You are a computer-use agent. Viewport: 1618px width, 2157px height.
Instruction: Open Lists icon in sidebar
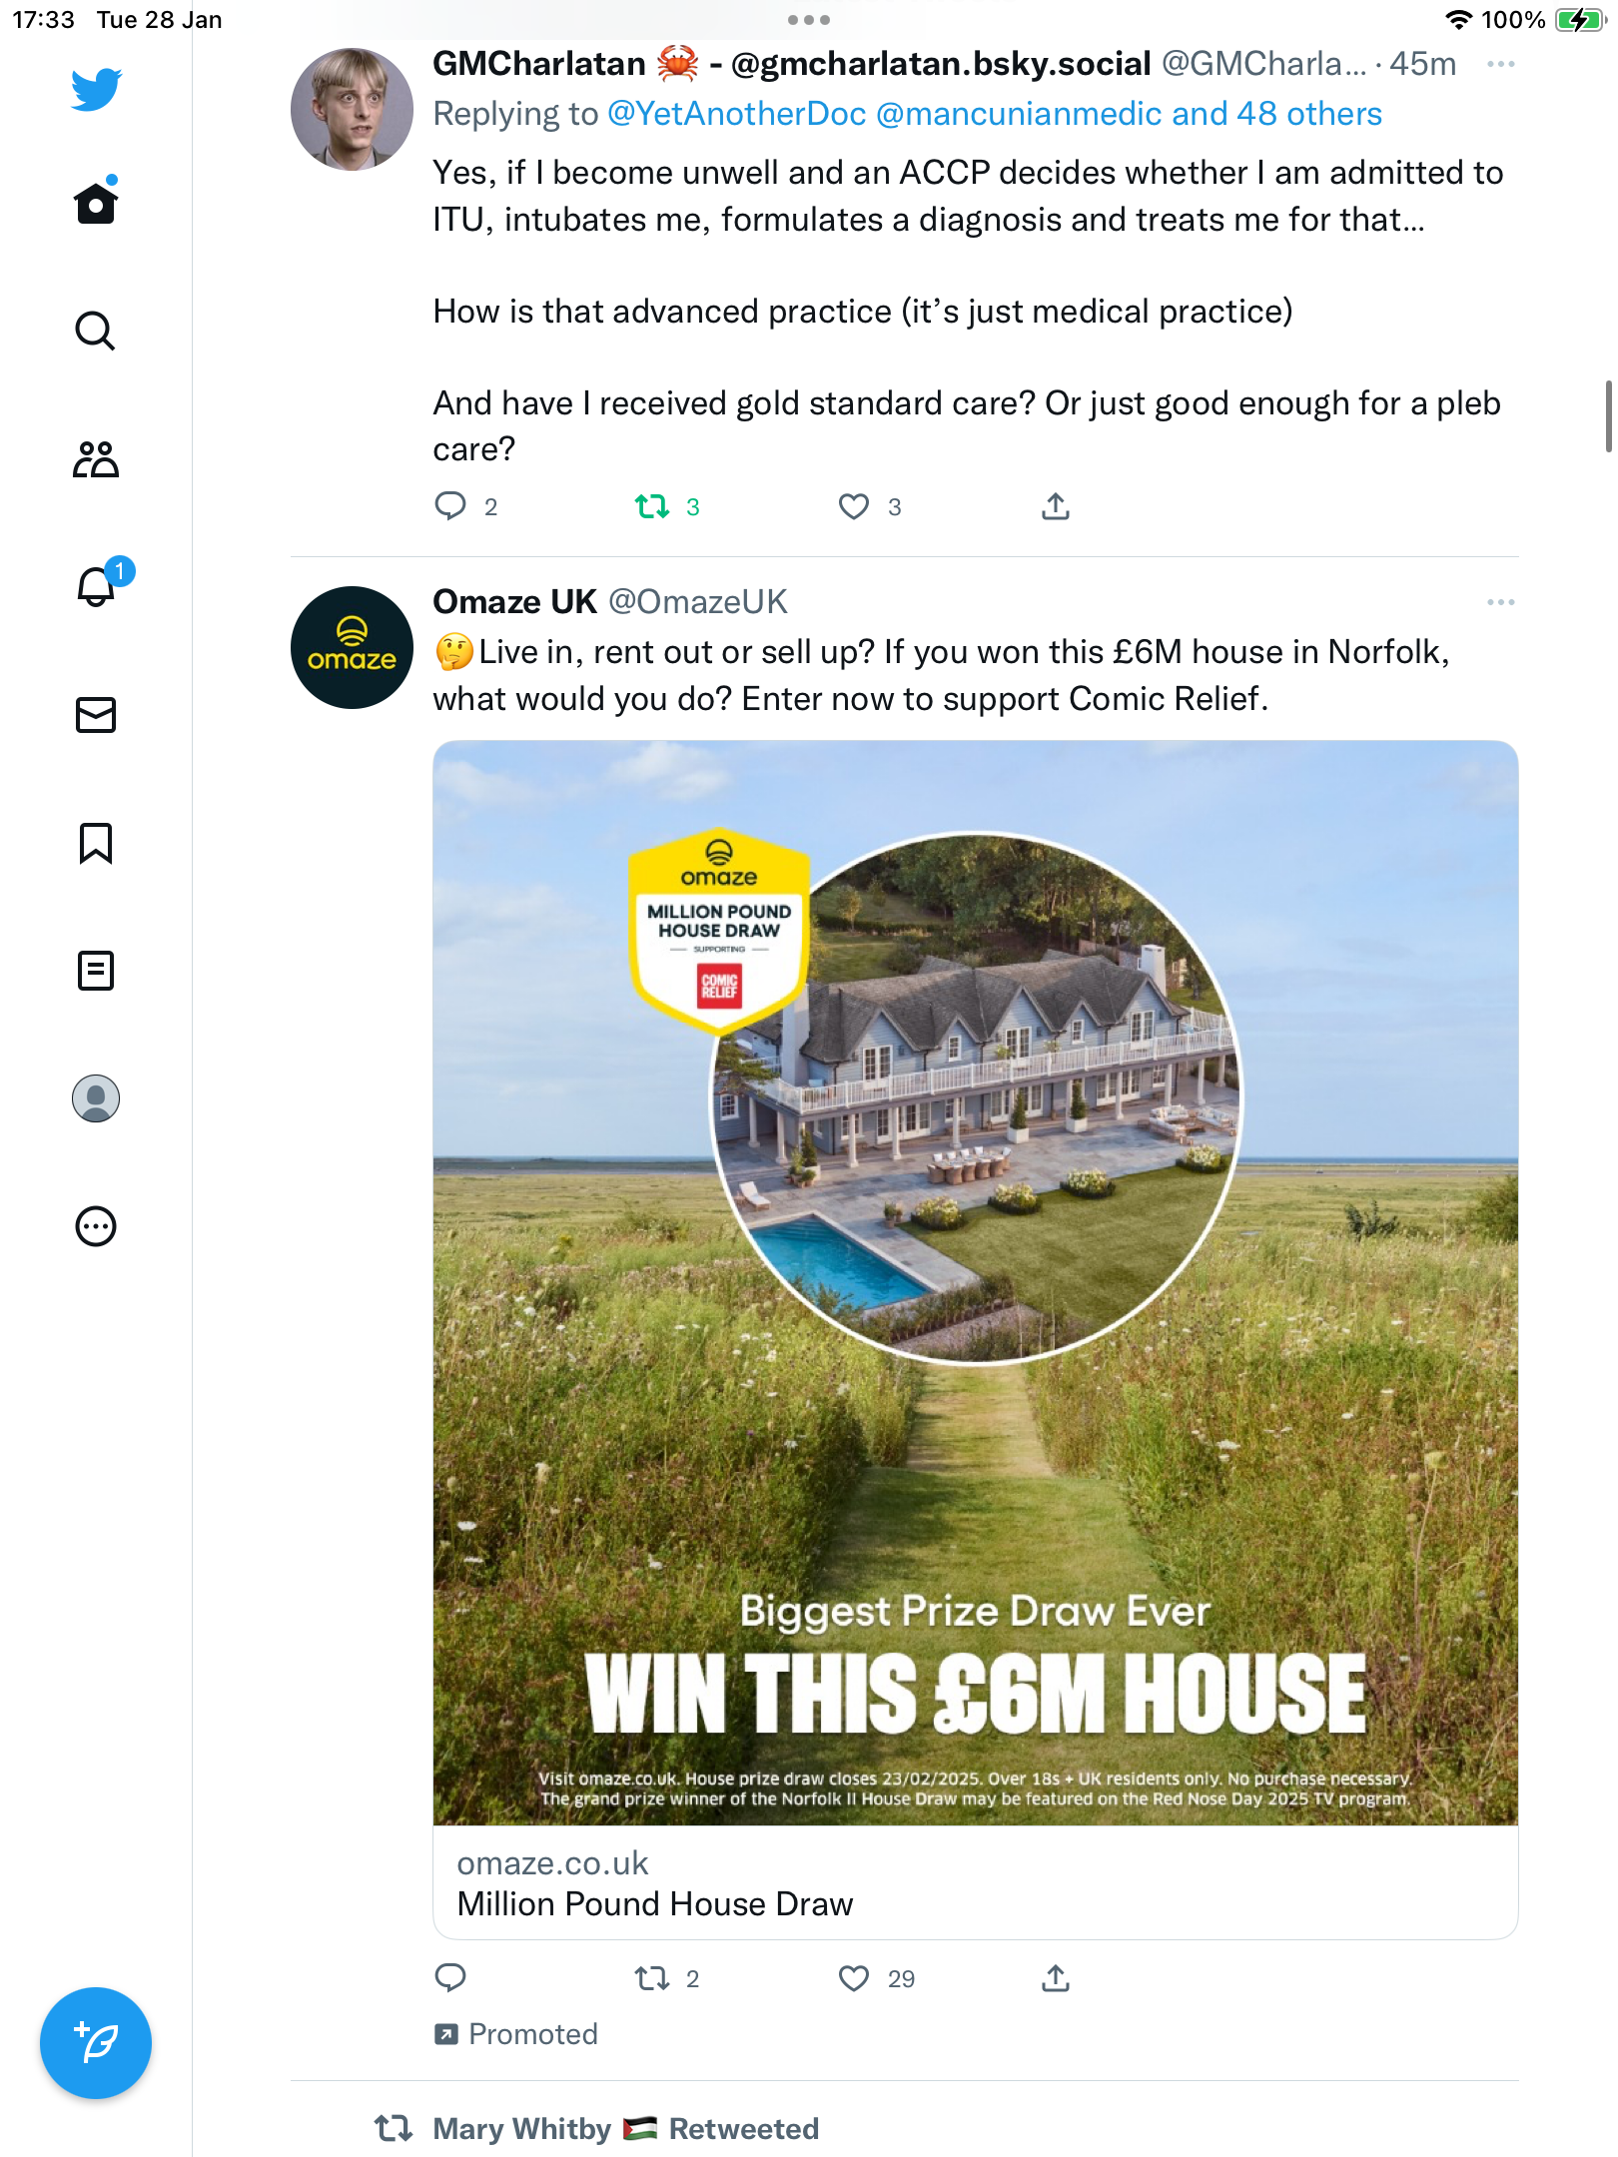pyautogui.click(x=96, y=971)
